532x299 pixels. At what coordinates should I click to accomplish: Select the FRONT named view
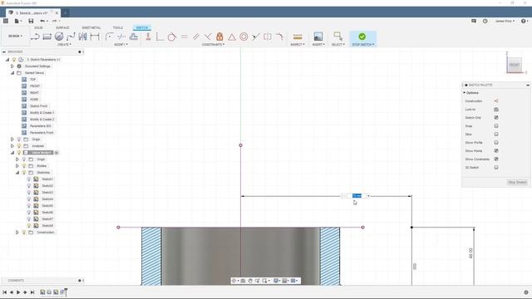35,86
